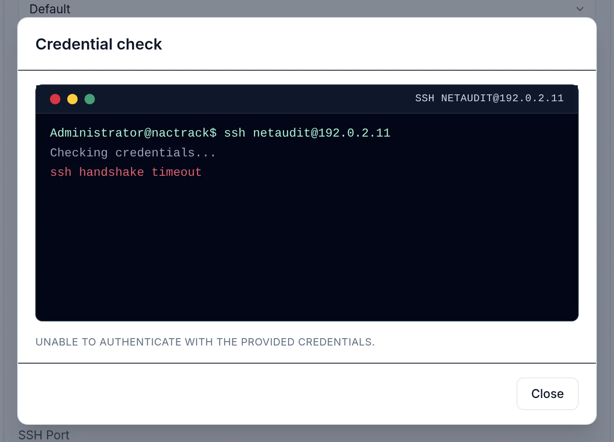The width and height of the screenshot is (614, 442).
Task: Expand the Default dropdown chevron behind dialog
Action: click(x=580, y=9)
